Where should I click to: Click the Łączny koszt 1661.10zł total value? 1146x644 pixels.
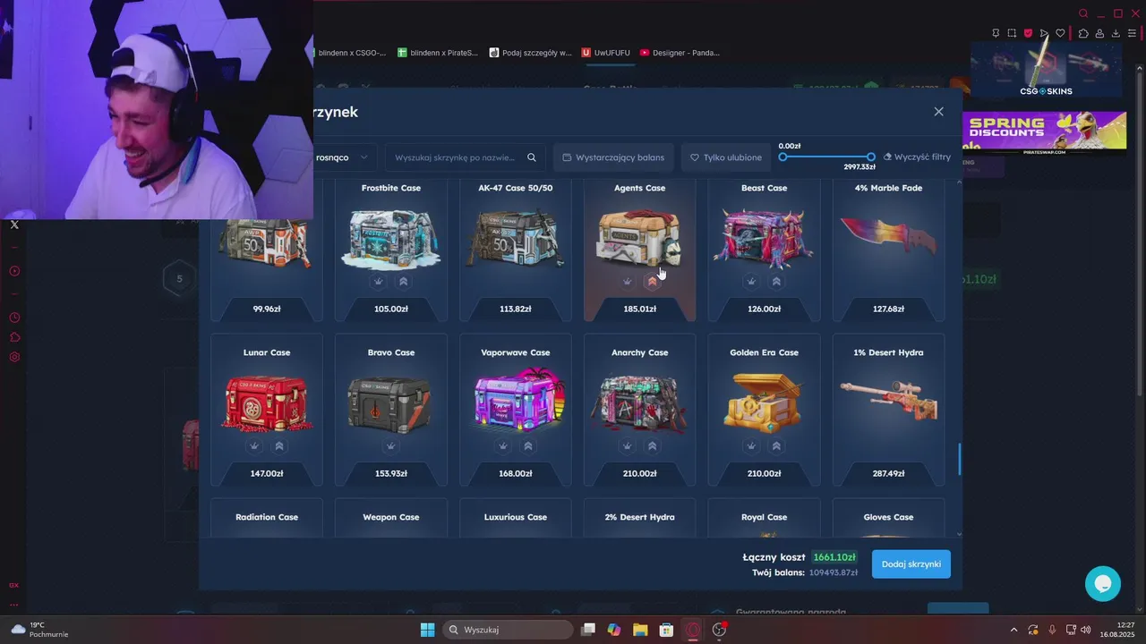coord(834,557)
